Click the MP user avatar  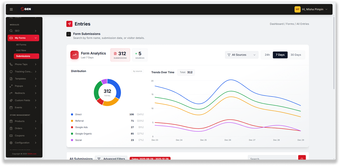pos(297,9)
